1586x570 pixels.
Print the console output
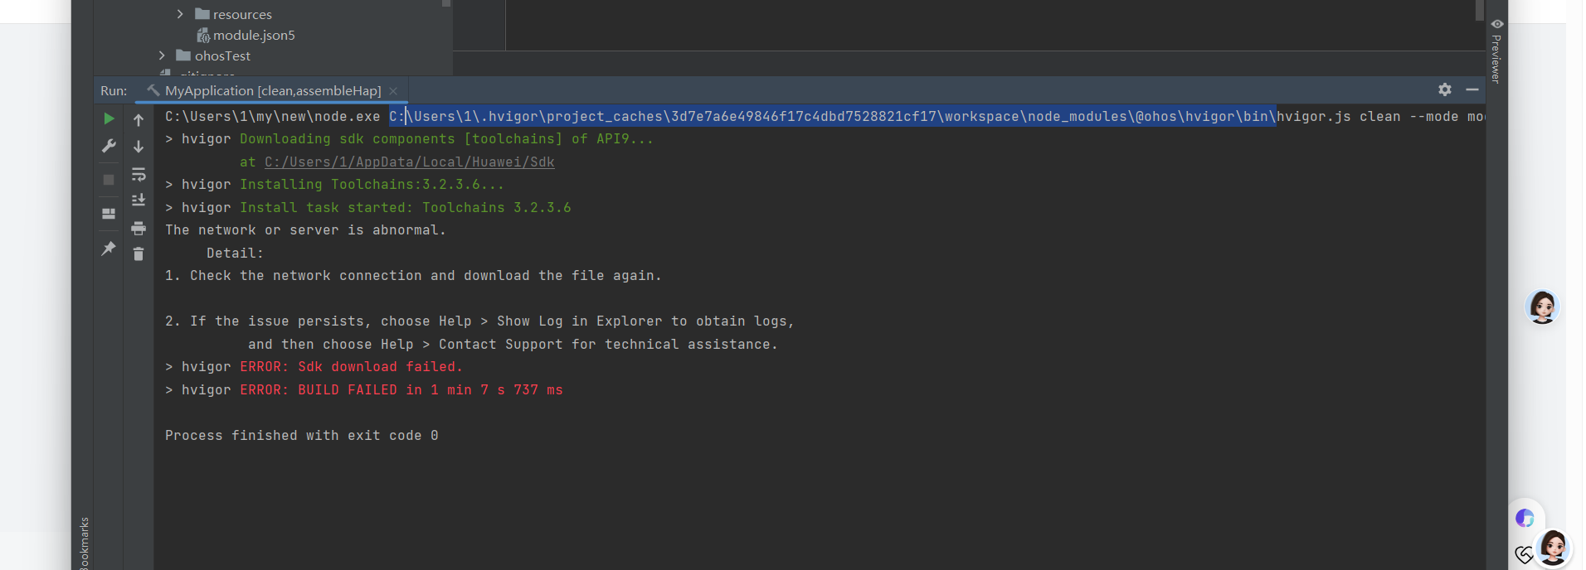(139, 228)
